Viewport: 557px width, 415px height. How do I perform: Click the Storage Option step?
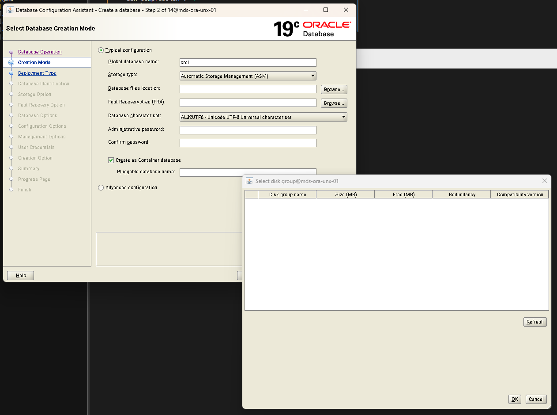pyautogui.click(x=35, y=95)
